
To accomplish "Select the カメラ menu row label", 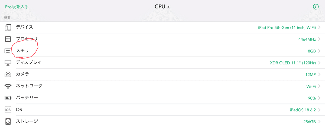I will pyautogui.click(x=22, y=74).
